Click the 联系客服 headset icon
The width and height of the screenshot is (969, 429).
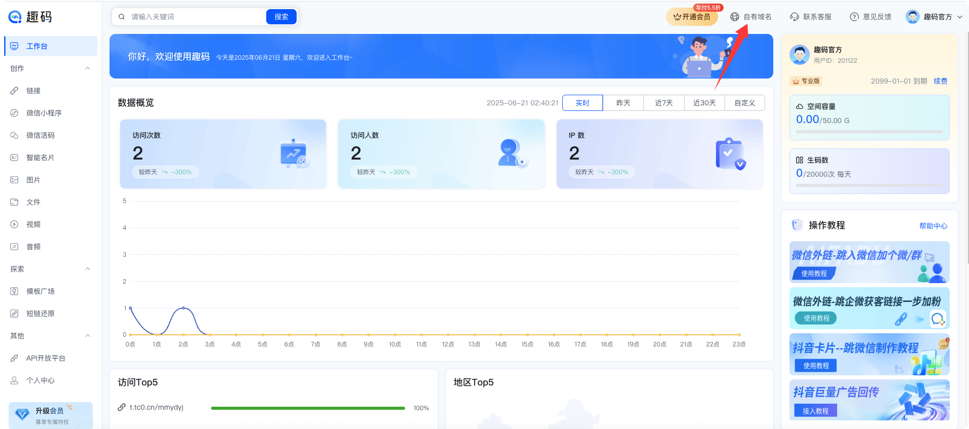point(794,17)
